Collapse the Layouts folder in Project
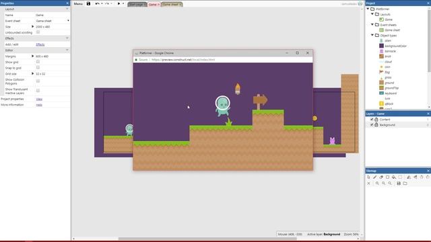 (x=372, y=14)
